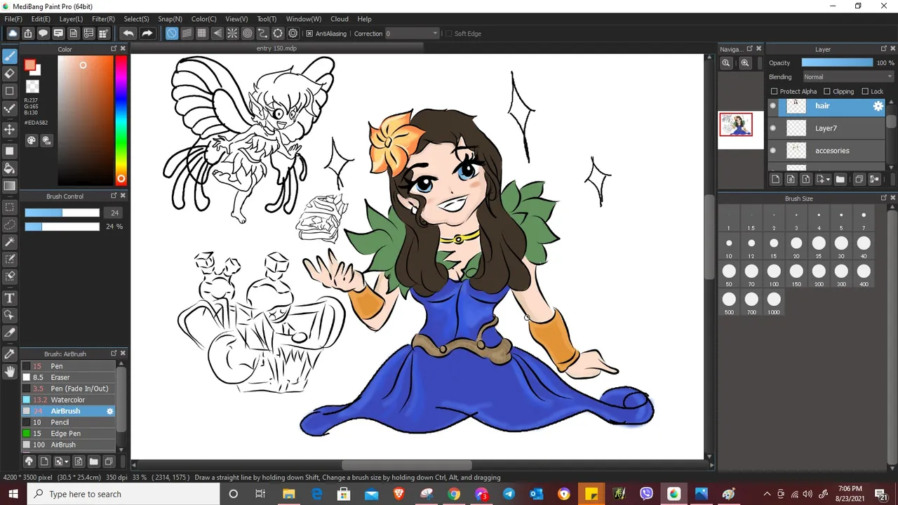Click the cloud save icon
The image size is (898, 505).
[x=13, y=33]
